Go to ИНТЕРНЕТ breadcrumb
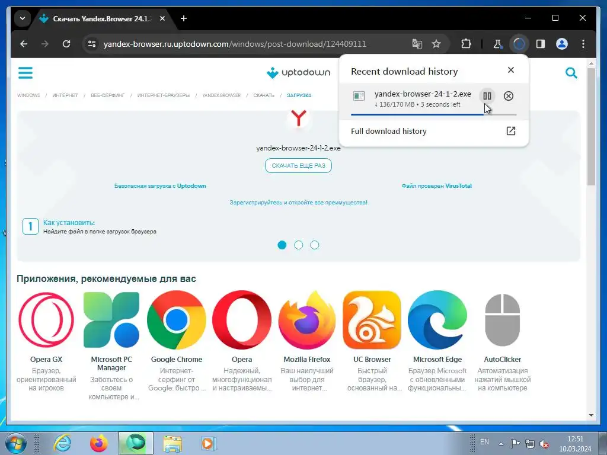Image resolution: width=607 pixels, height=455 pixels. tap(65, 95)
